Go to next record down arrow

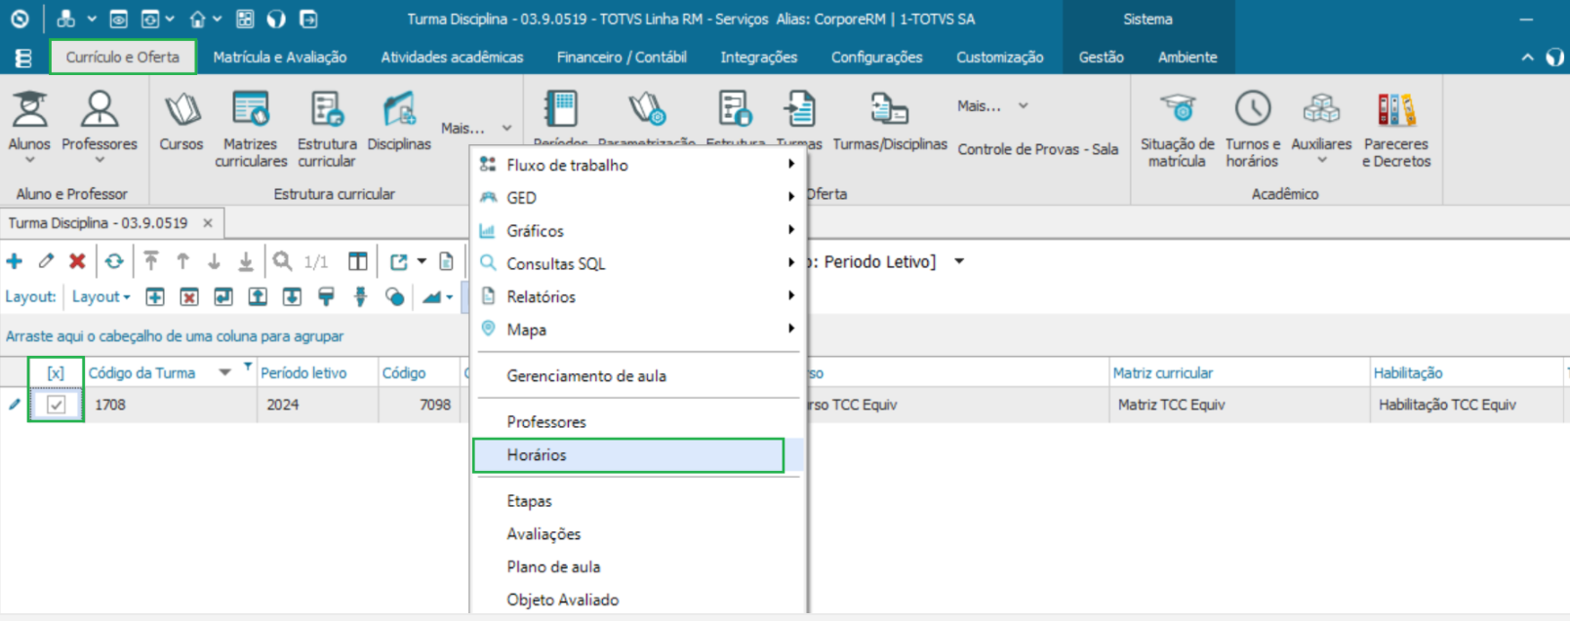(214, 261)
